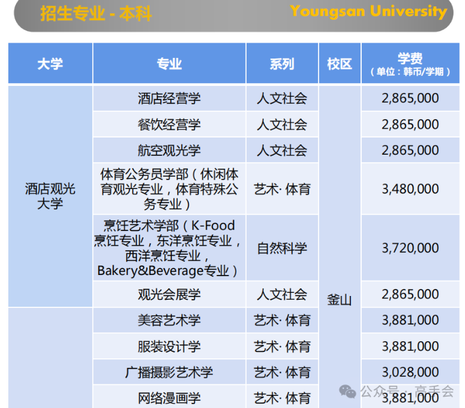Select the 3,480,000 tuition cell
The height and width of the screenshot is (408, 465).
click(410, 189)
